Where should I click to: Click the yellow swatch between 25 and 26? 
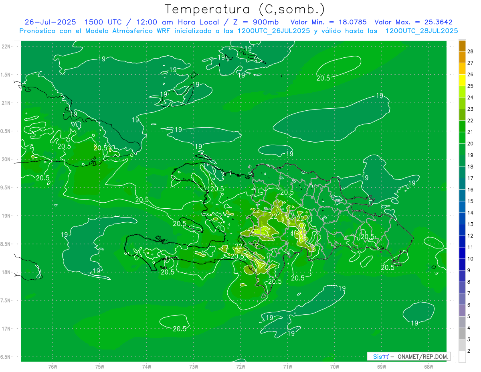click(462, 80)
